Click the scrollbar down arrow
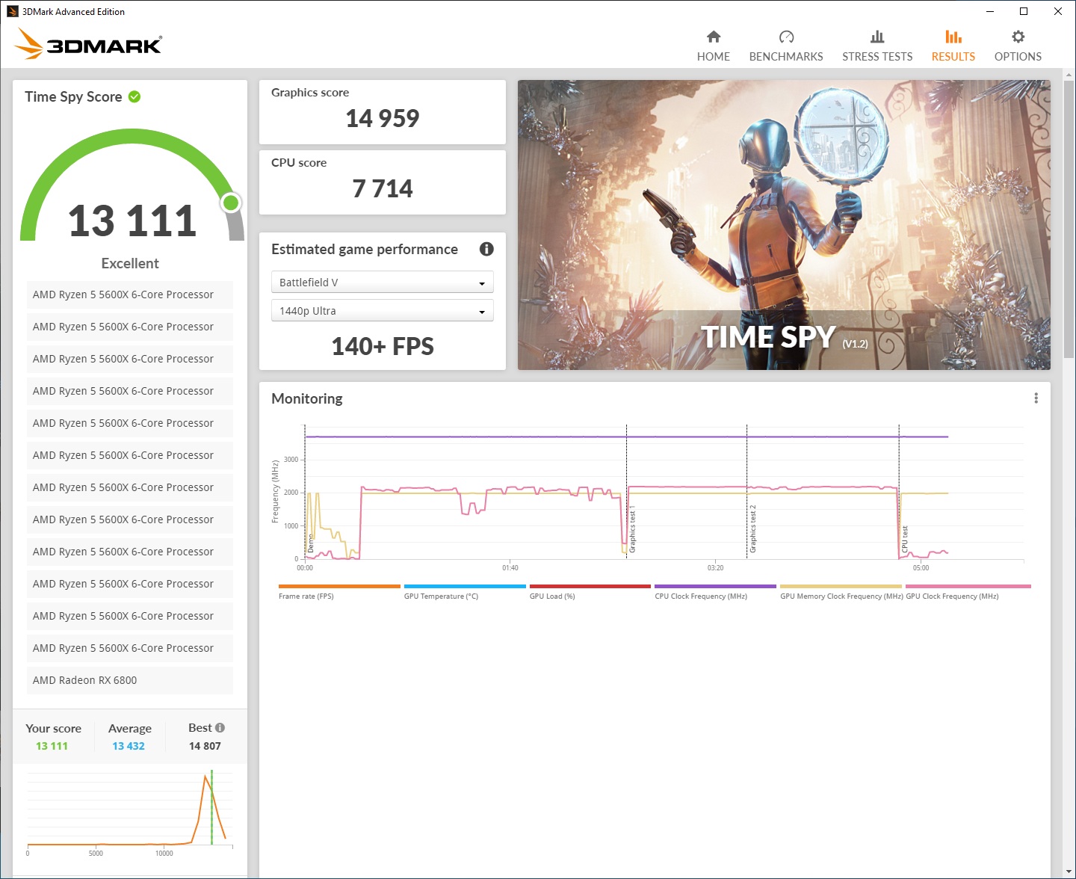 coord(1068,872)
